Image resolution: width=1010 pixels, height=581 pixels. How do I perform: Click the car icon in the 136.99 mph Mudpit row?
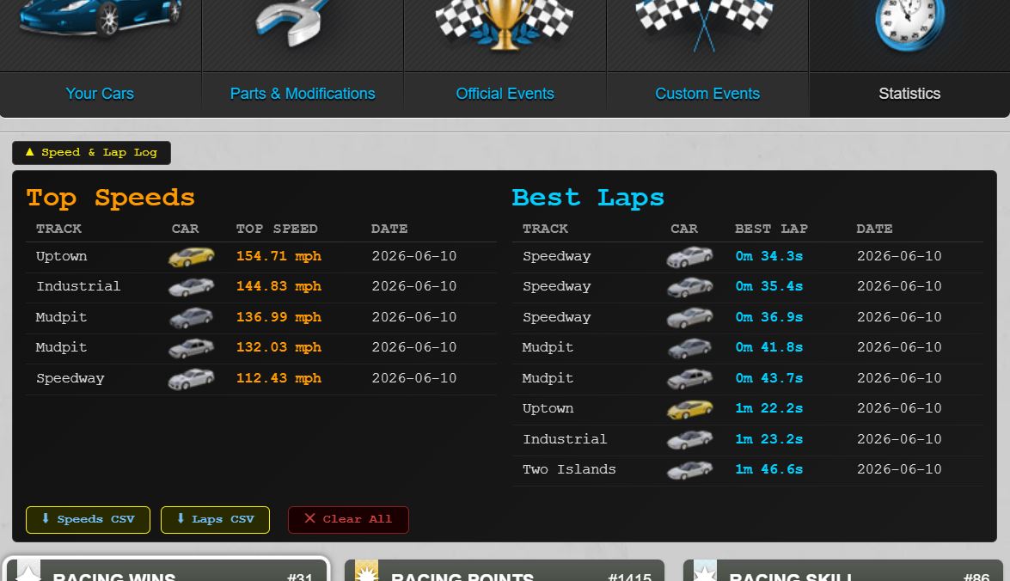tap(192, 317)
